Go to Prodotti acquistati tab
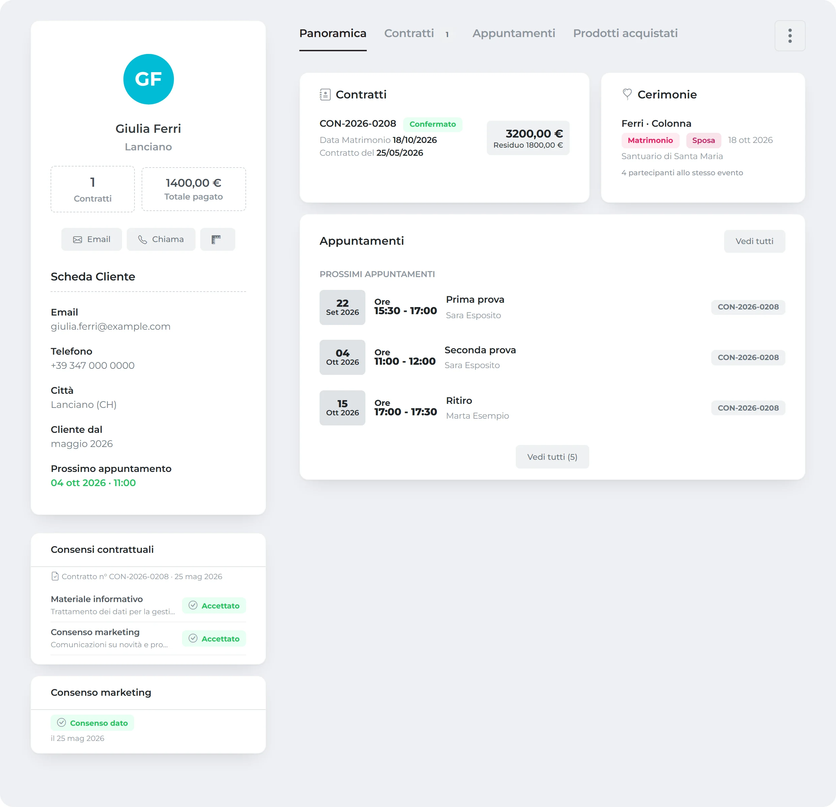 [625, 33]
